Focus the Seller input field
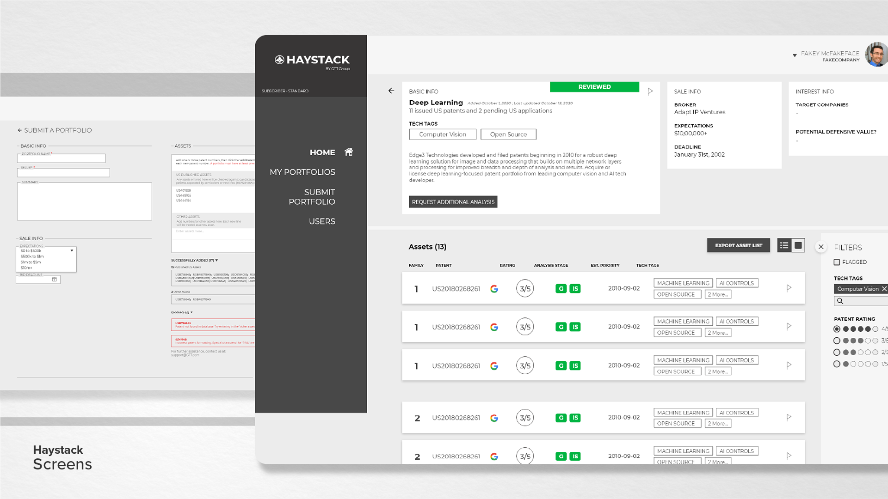888x499 pixels. click(63, 173)
